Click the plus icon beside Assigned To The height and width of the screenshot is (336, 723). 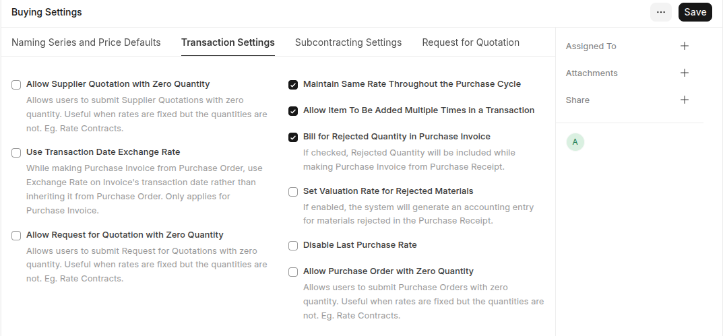685,46
